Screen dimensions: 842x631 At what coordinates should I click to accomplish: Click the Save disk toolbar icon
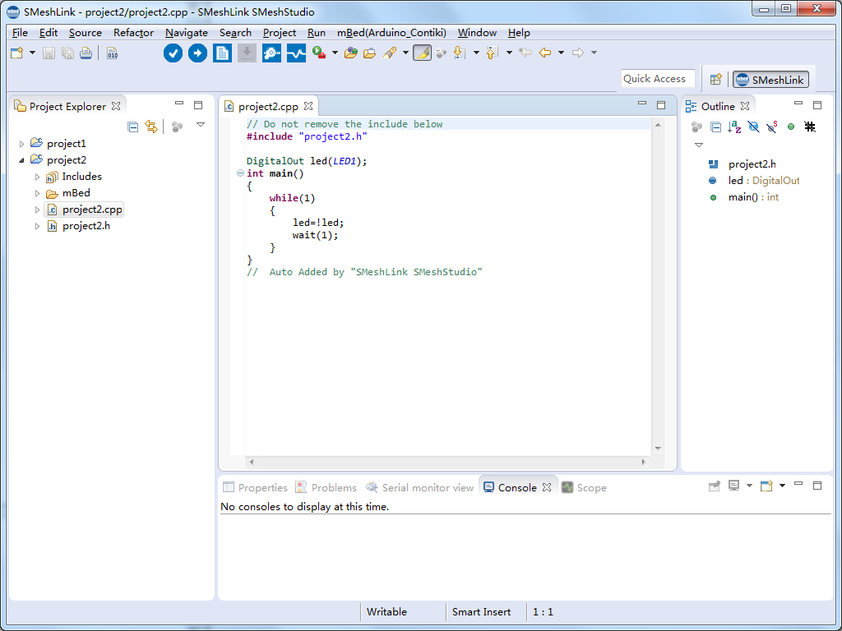(49, 53)
